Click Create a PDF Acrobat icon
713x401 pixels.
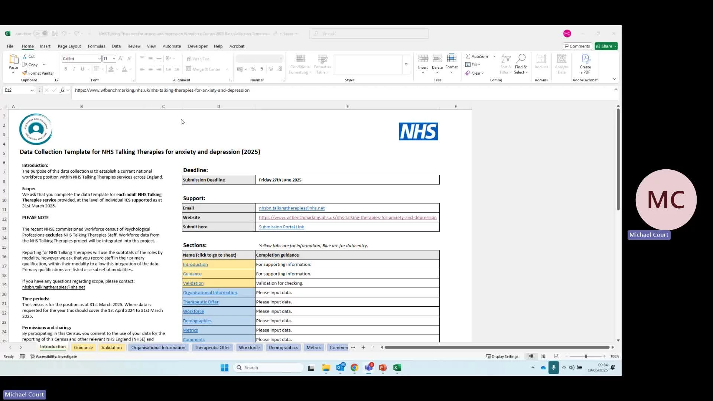[x=586, y=59]
